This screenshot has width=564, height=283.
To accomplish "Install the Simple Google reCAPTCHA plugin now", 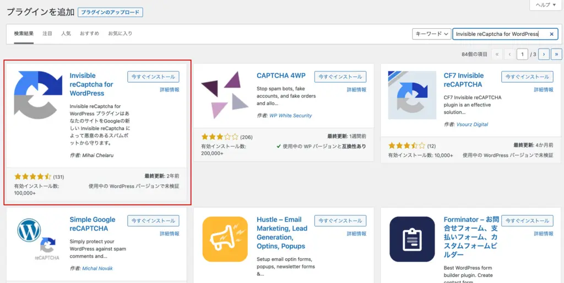I will pos(153,221).
